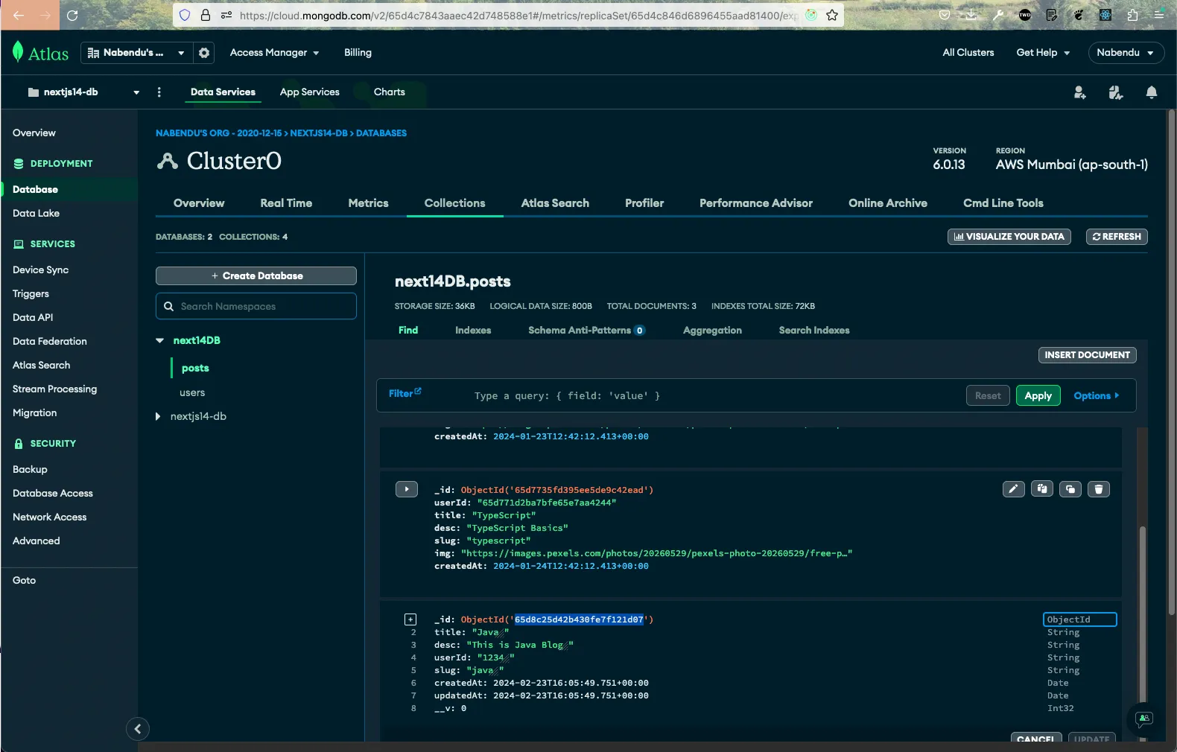Image resolution: width=1177 pixels, height=752 pixels.
Task: Click the add-field plus box on _id row
Action: coord(410,619)
